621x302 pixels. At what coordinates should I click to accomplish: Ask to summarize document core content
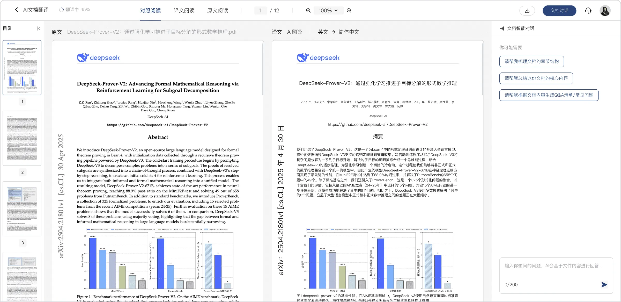pos(536,78)
